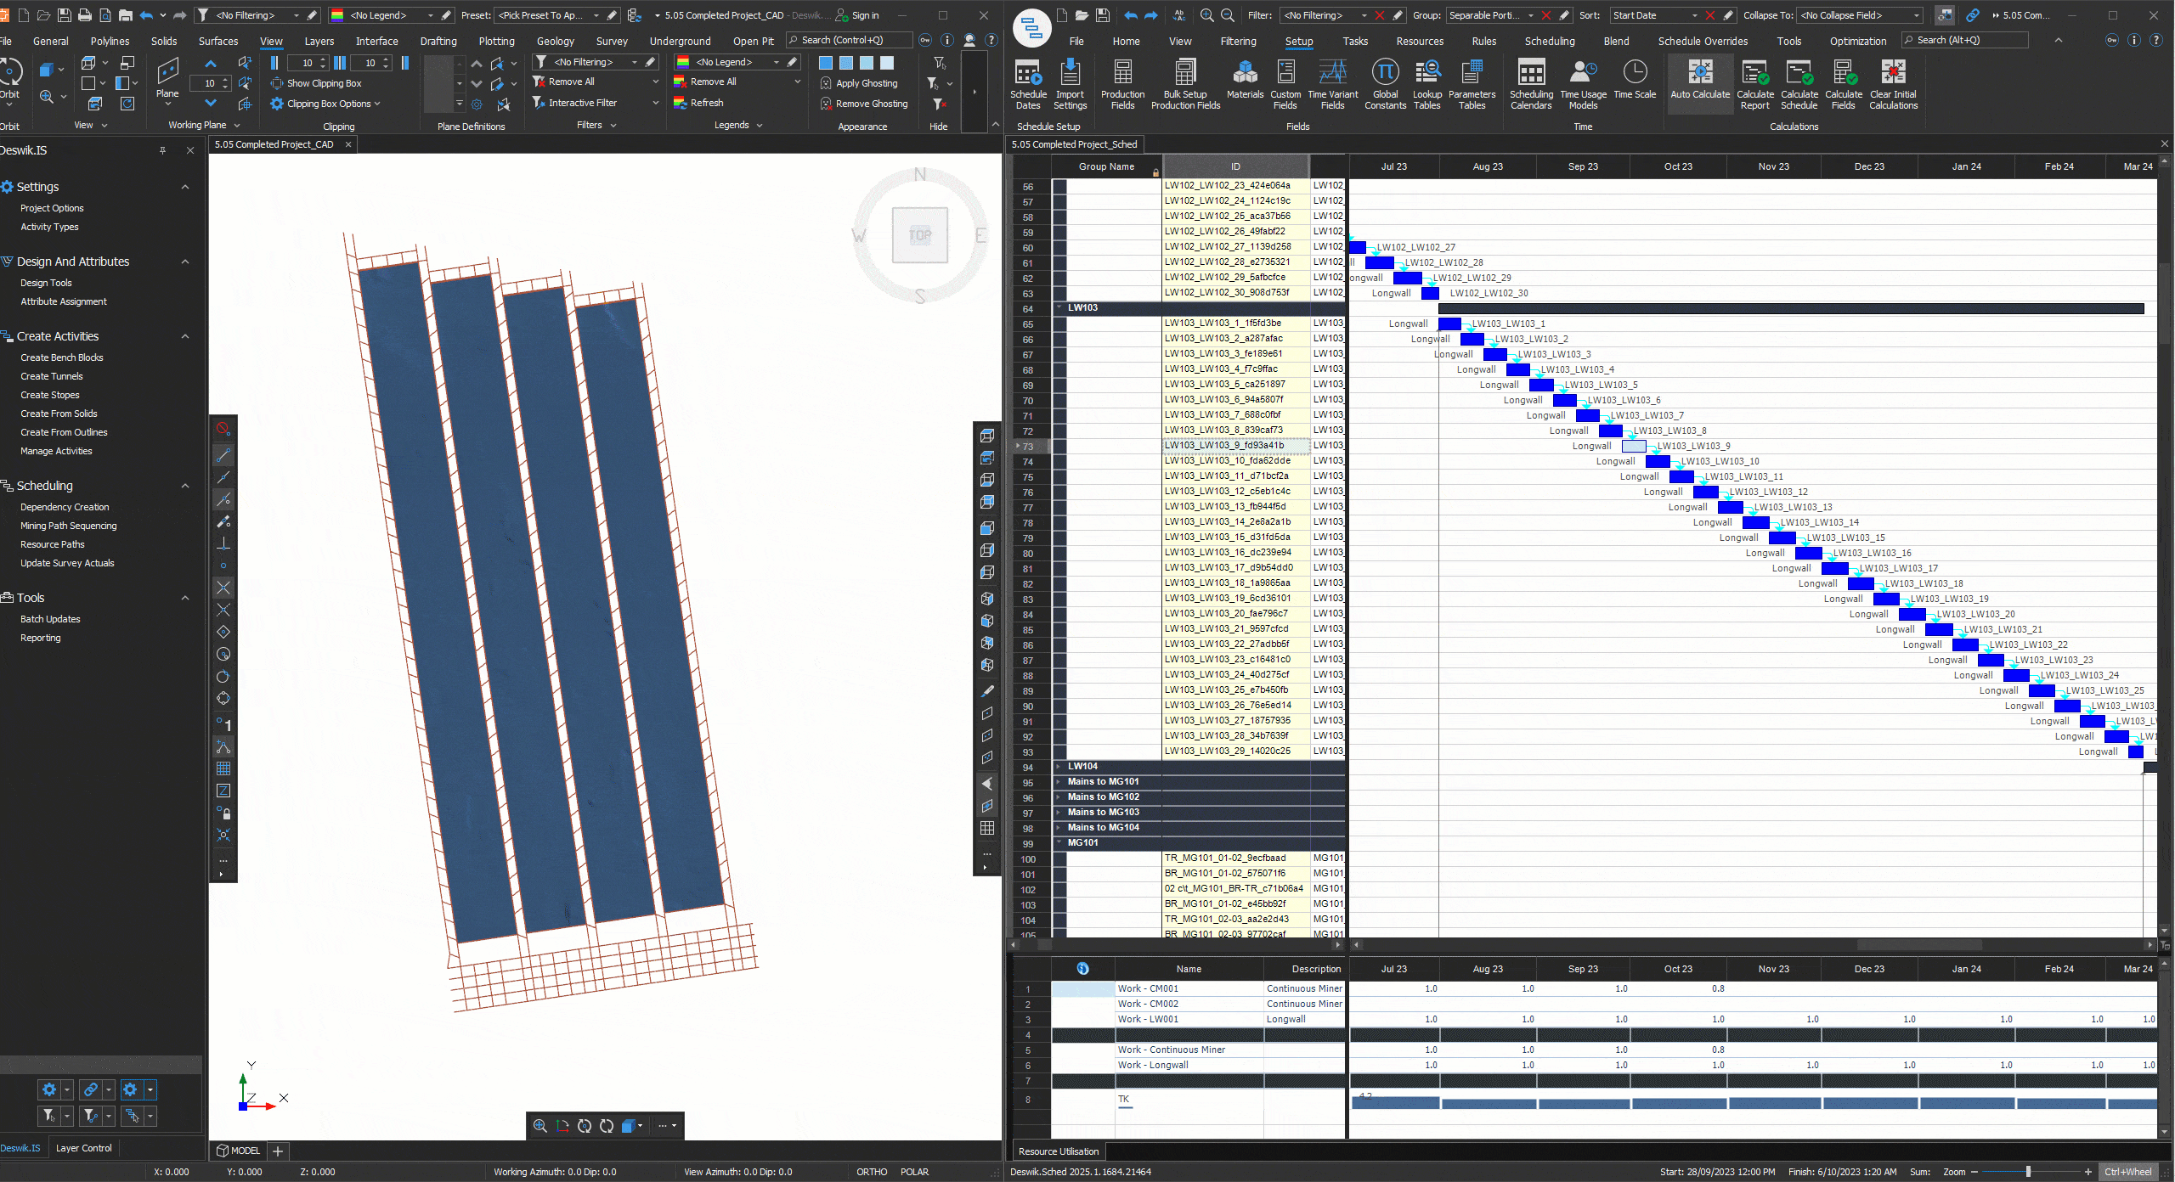The image size is (2175, 1182).
Task: Open Scheduling Calendars
Action: click(1531, 85)
